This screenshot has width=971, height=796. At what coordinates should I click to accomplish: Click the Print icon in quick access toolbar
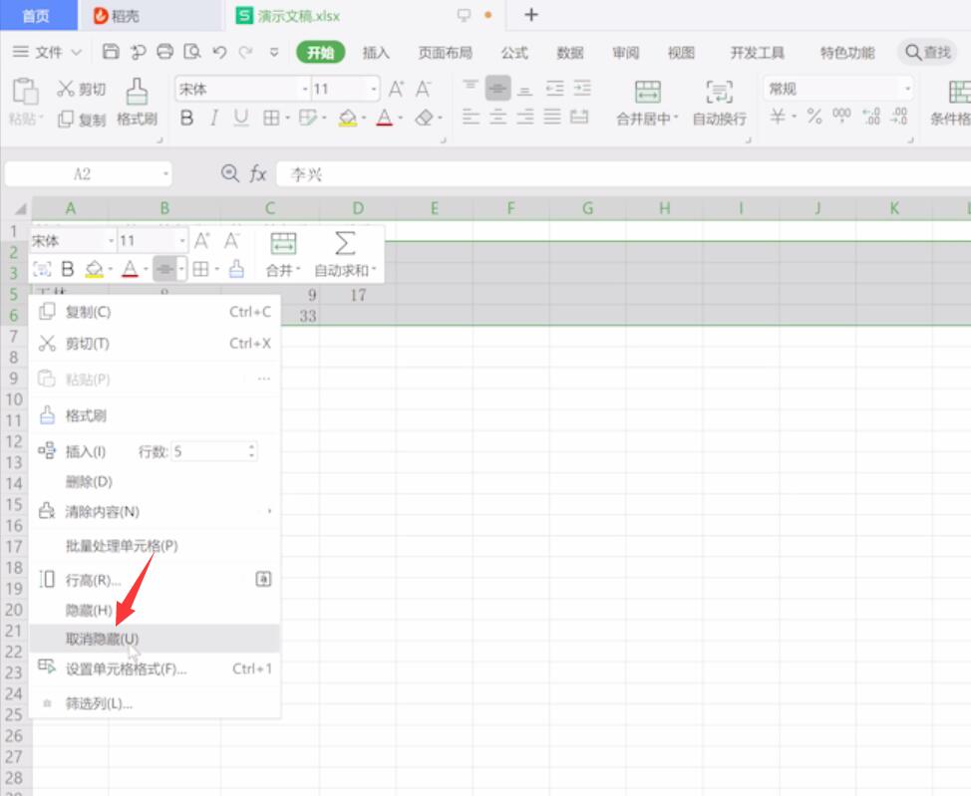tap(164, 52)
